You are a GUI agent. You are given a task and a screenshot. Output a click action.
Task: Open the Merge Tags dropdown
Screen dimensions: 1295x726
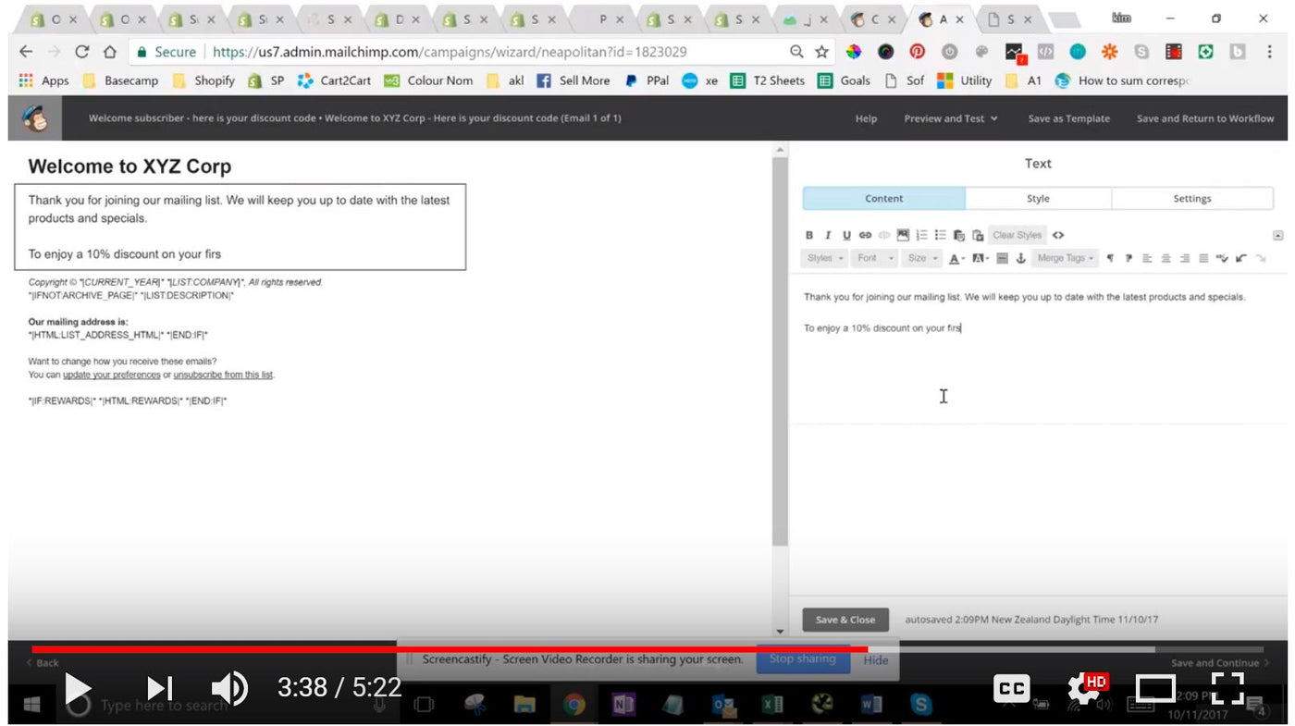tap(1064, 258)
